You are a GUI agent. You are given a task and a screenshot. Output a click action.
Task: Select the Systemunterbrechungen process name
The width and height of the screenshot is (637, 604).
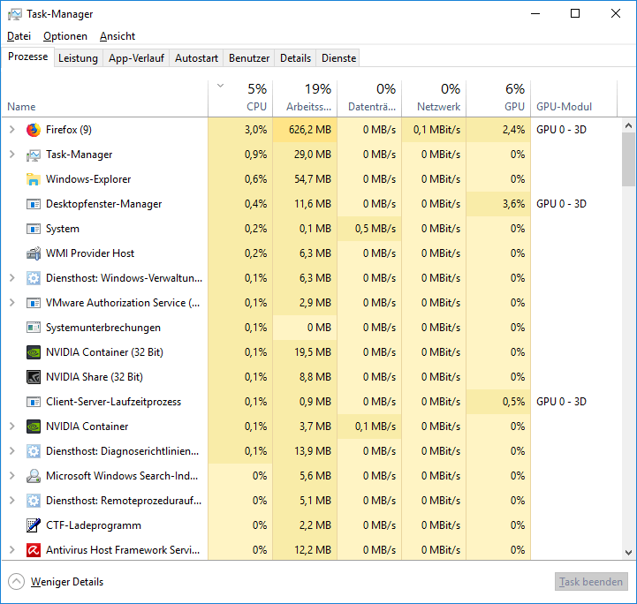coord(103,328)
